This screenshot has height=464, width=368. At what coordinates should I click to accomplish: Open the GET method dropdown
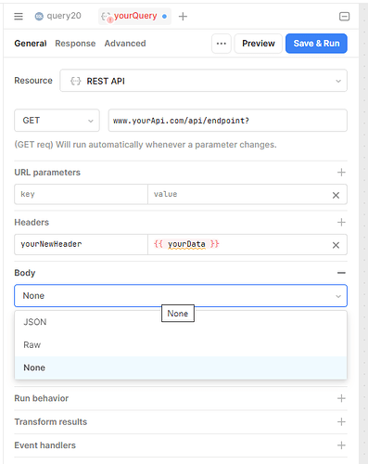pos(57,121)
